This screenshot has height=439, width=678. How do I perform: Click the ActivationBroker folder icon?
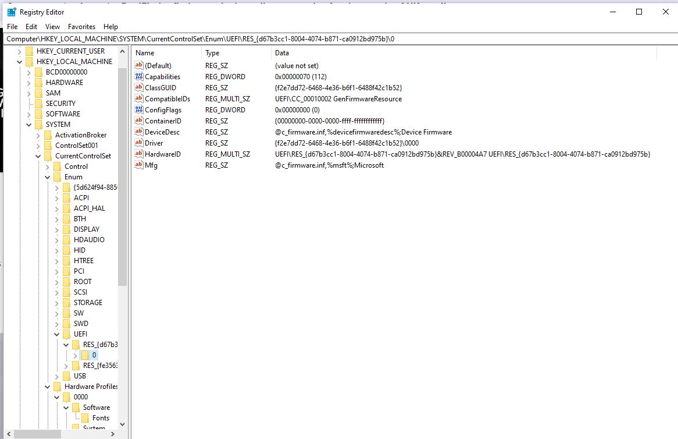[x=48, y=135]
